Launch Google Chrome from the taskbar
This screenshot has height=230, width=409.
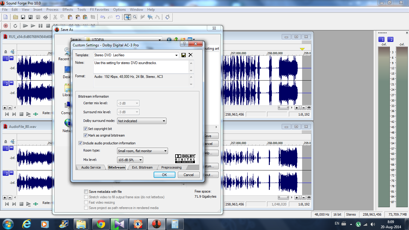coord(101,224)
